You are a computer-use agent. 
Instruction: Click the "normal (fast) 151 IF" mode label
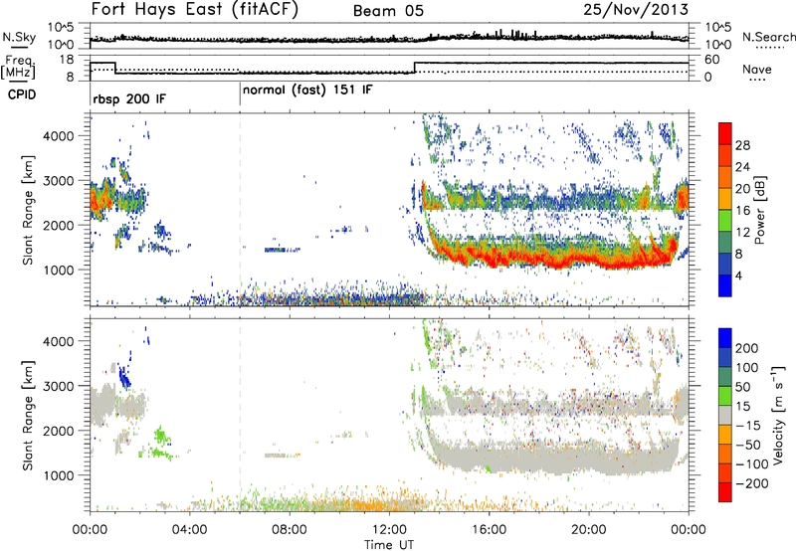tap(307, 91)
